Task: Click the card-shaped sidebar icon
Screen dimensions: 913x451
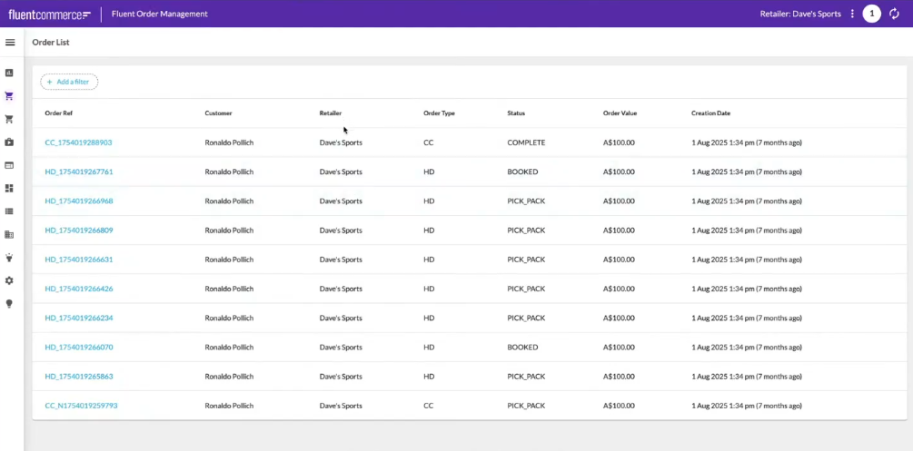Action: tap(10, 165)
